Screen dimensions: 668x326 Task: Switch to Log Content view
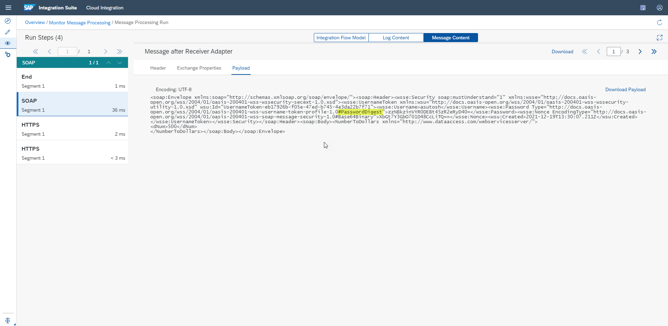tap(396, 38)
